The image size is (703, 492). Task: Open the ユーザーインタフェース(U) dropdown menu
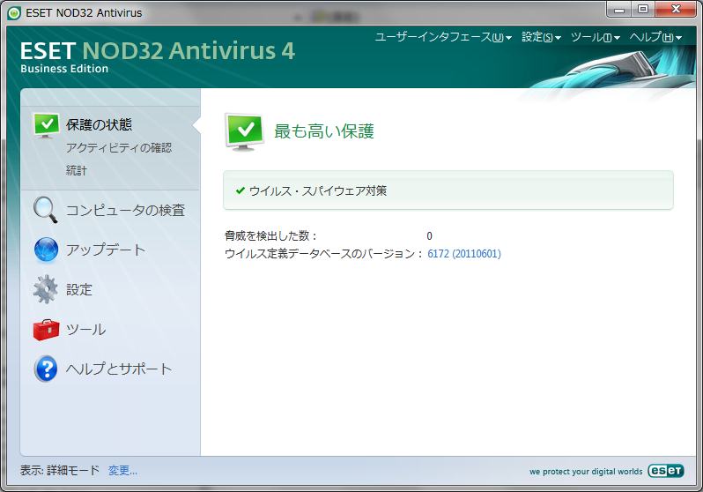point(443,37)
